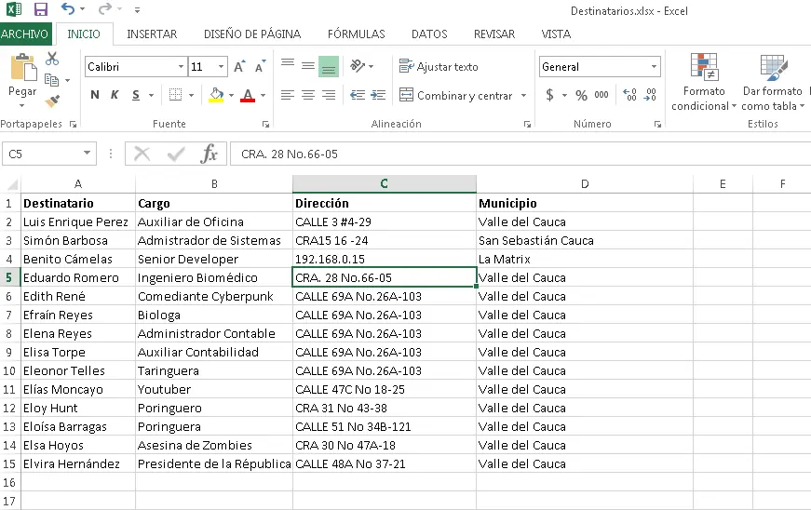Open the Número dialog launcher
The width and height of the screenshot is (811, 510).
657,124
